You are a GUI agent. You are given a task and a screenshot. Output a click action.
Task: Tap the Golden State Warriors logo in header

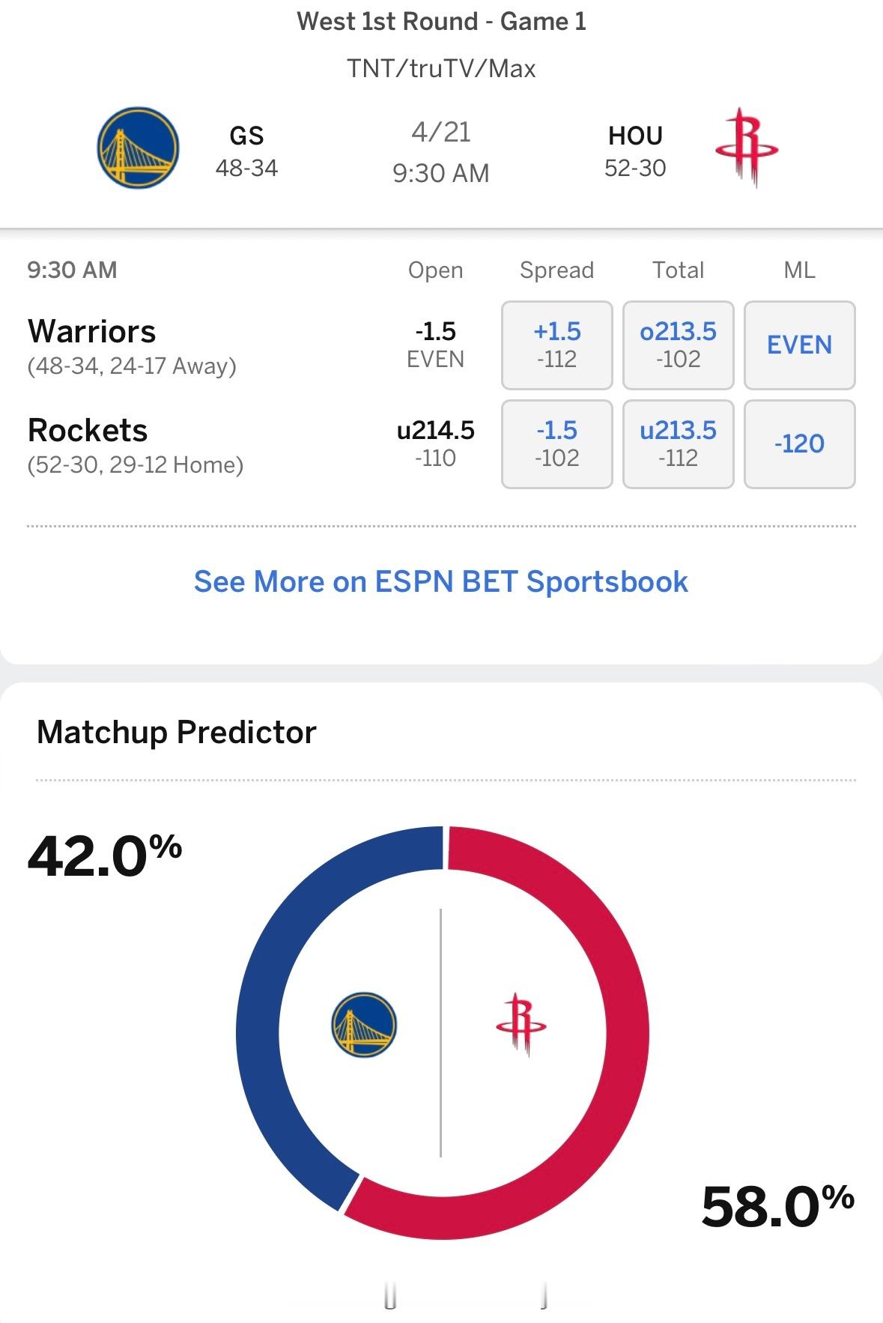click(x=139, y=147)
